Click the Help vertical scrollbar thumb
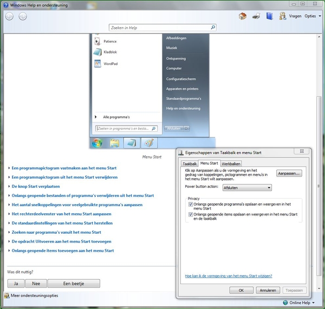Viewport: 325px width, 309px height. (x=319, y=186)
